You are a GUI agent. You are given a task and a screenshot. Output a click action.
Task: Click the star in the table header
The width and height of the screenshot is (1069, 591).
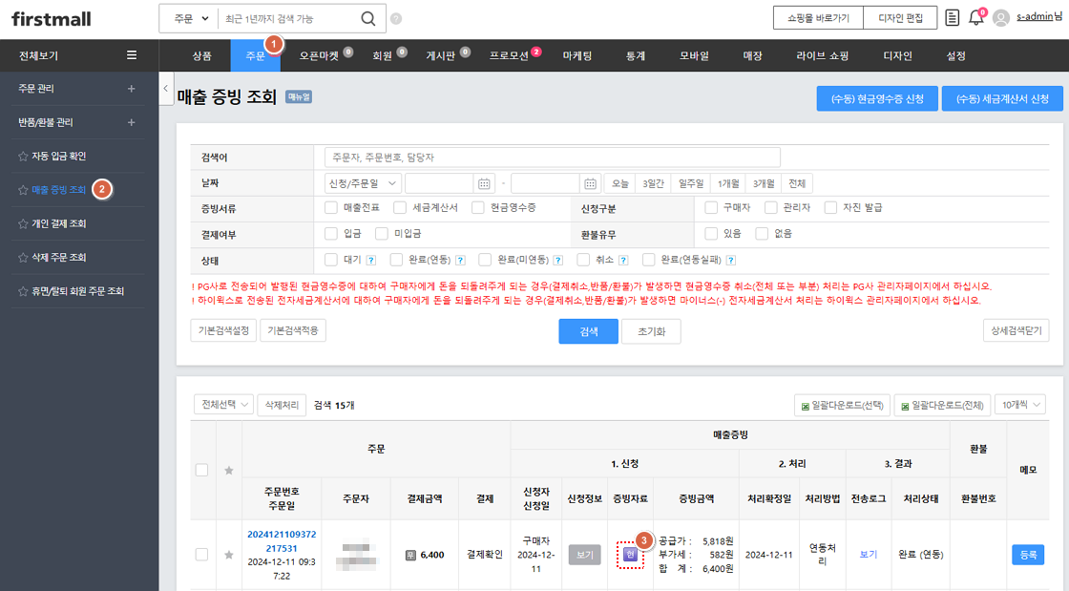[229, 471]
